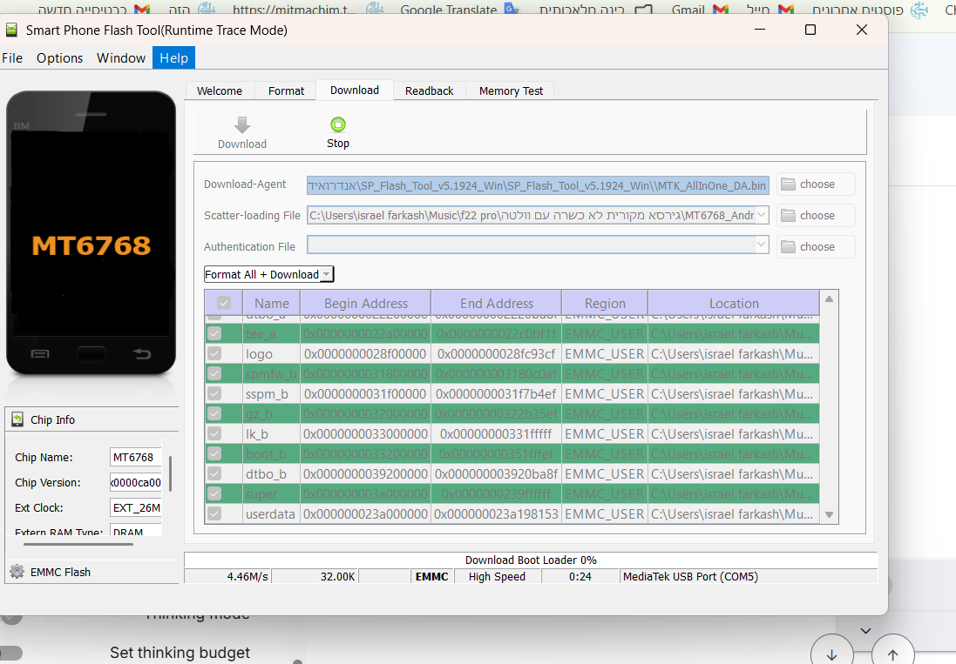Uncheck the tee_a partition checkbox
This screenshot has width=956, height=664.
(214, 333)
